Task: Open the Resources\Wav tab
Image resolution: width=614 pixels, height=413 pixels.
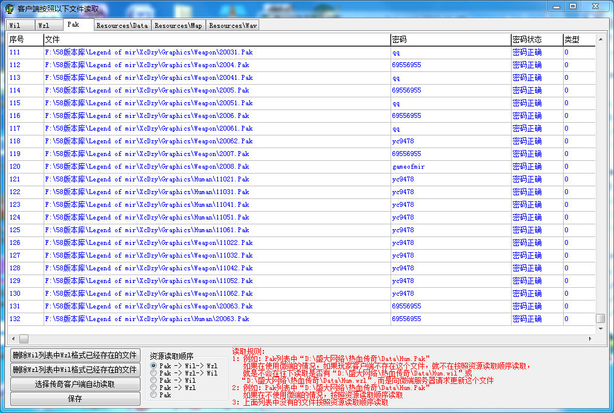Action: [233, 25]
